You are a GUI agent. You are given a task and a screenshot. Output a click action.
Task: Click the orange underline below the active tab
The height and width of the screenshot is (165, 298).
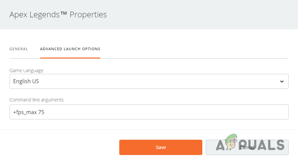click(70, 58)
